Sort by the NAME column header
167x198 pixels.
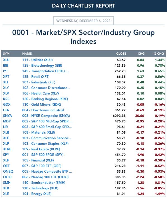(27, 54)
